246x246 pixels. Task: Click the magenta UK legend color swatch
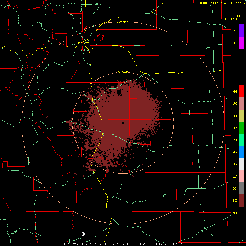coord(241,43)
